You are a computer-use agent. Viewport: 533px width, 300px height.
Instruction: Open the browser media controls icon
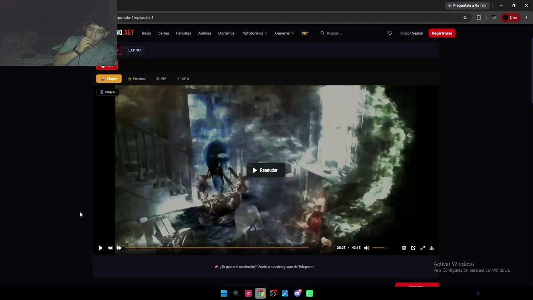pos(493,17)
